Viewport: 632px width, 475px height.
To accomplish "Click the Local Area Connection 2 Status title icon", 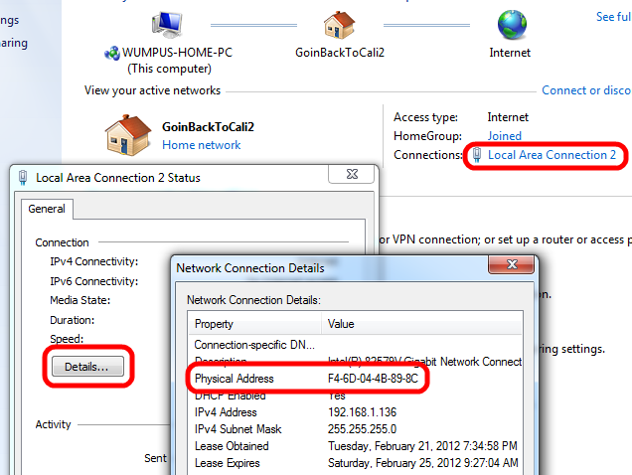I will [22, 178].
